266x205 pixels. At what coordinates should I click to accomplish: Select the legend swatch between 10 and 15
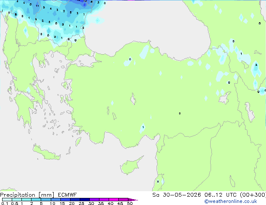(x=55, y=200)
